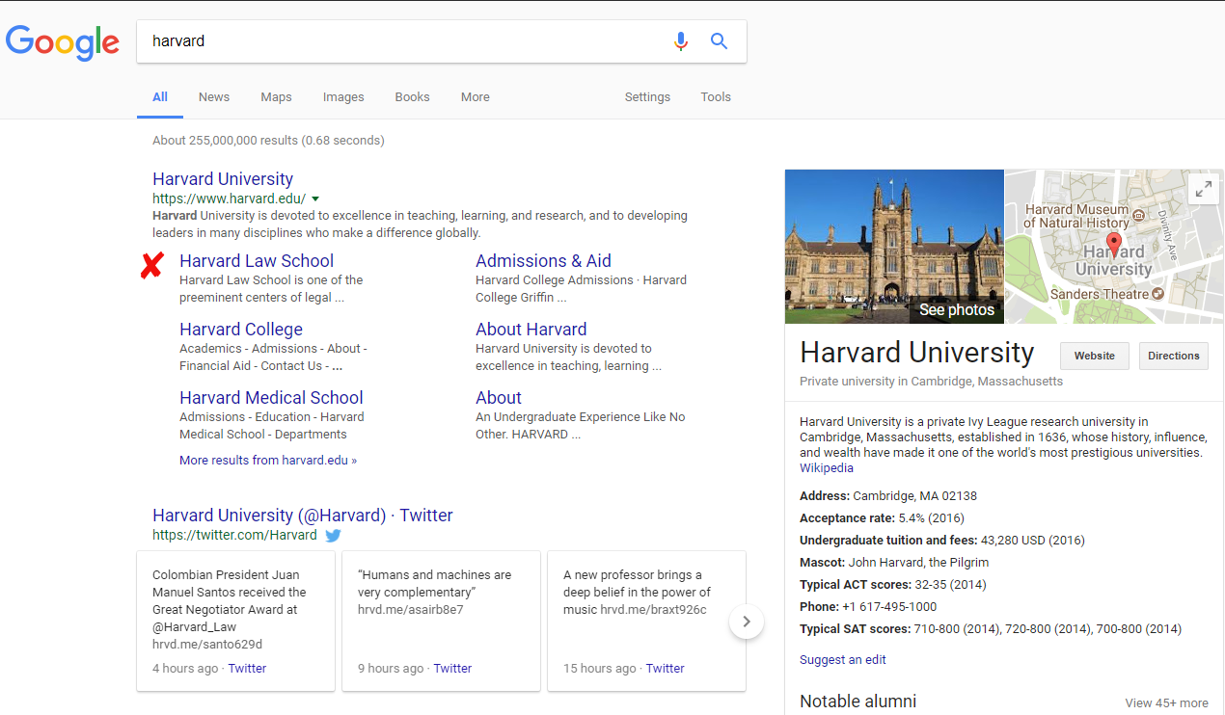Click the Wikipedia link in knowledge panel
The width and height of the screenshot is (1225, 715).
point(827,468)
